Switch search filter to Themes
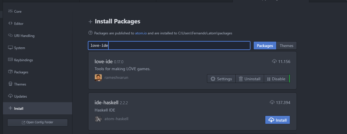The image size is (347, 134). [x=286, y=46]
